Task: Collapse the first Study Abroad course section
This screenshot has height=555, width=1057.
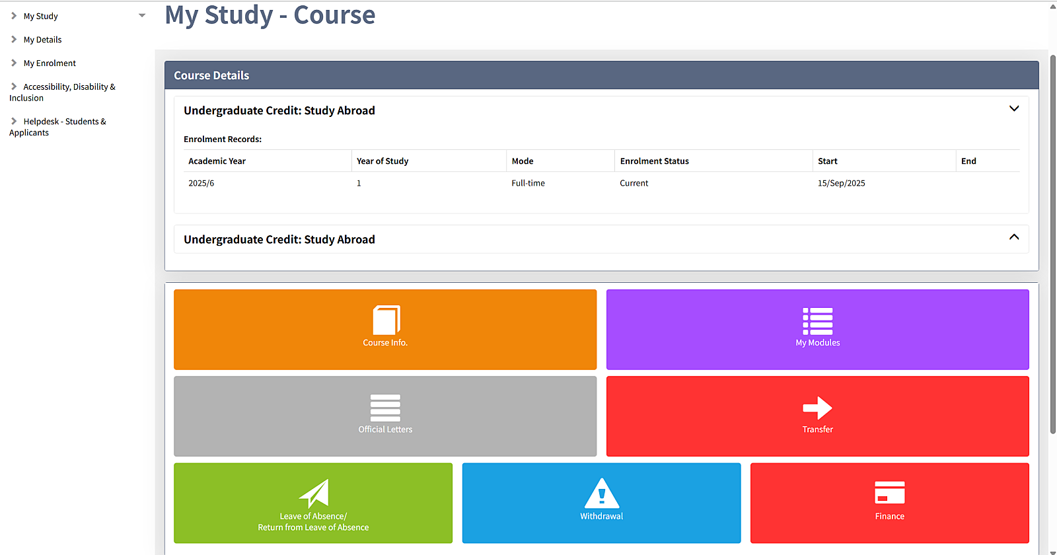Action: click(1014, 109)
